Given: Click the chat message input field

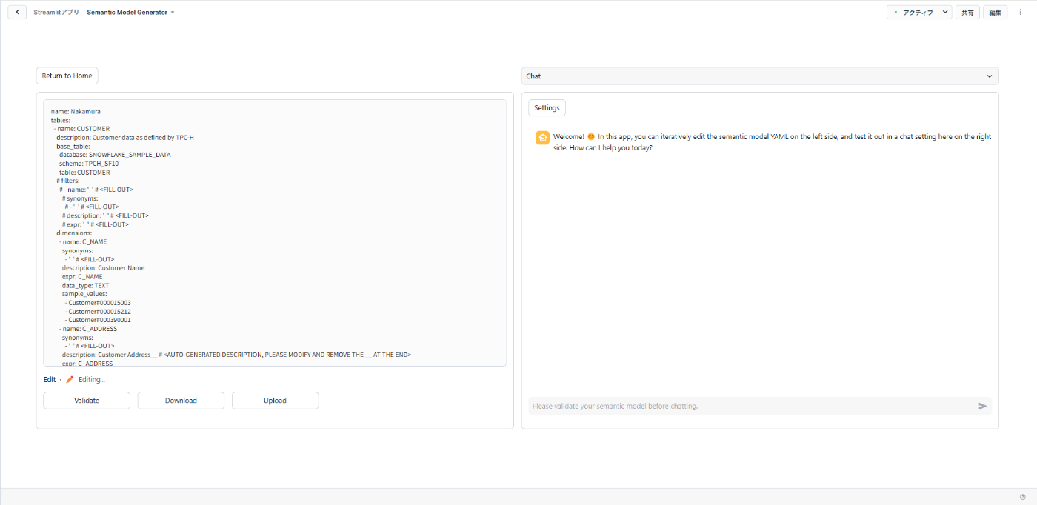Looking at the screenshot, I should pyautogui.click(x=741, y=406).
